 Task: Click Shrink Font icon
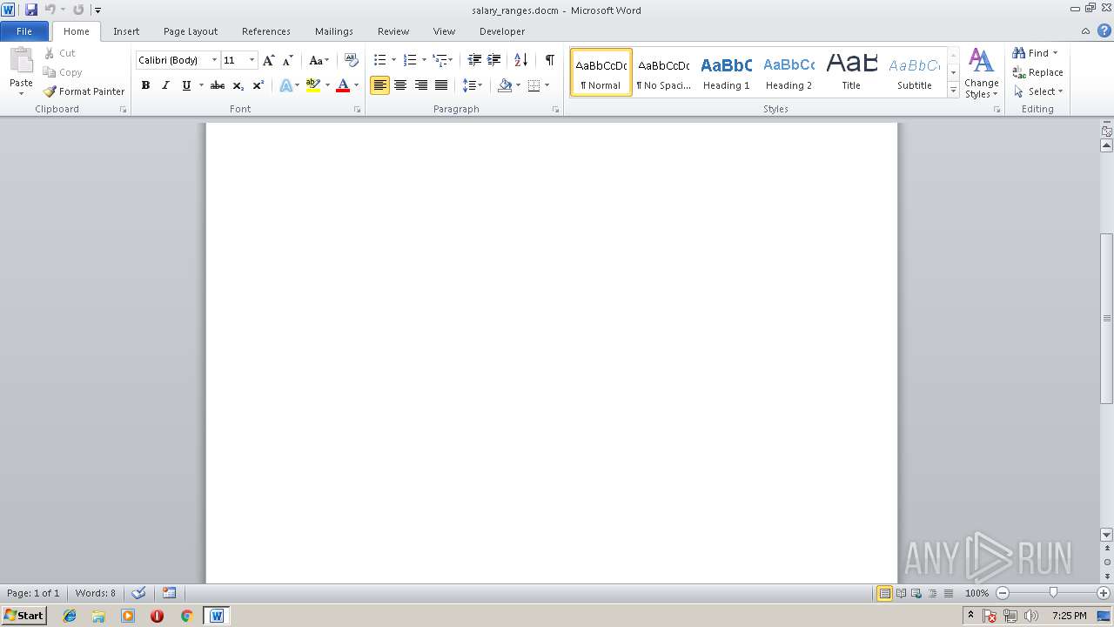(288, 60)
